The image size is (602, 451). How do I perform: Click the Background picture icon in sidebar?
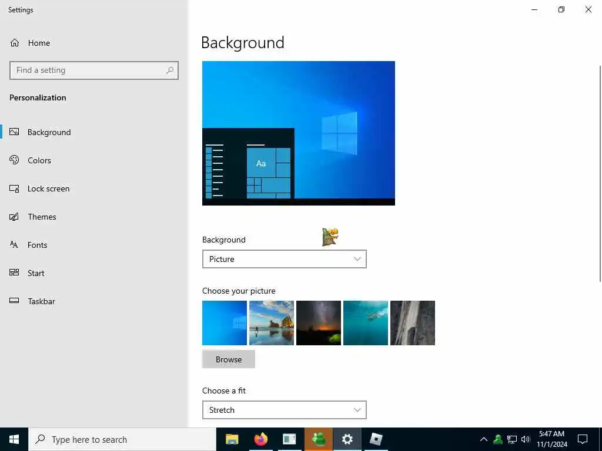pos(14,132)
